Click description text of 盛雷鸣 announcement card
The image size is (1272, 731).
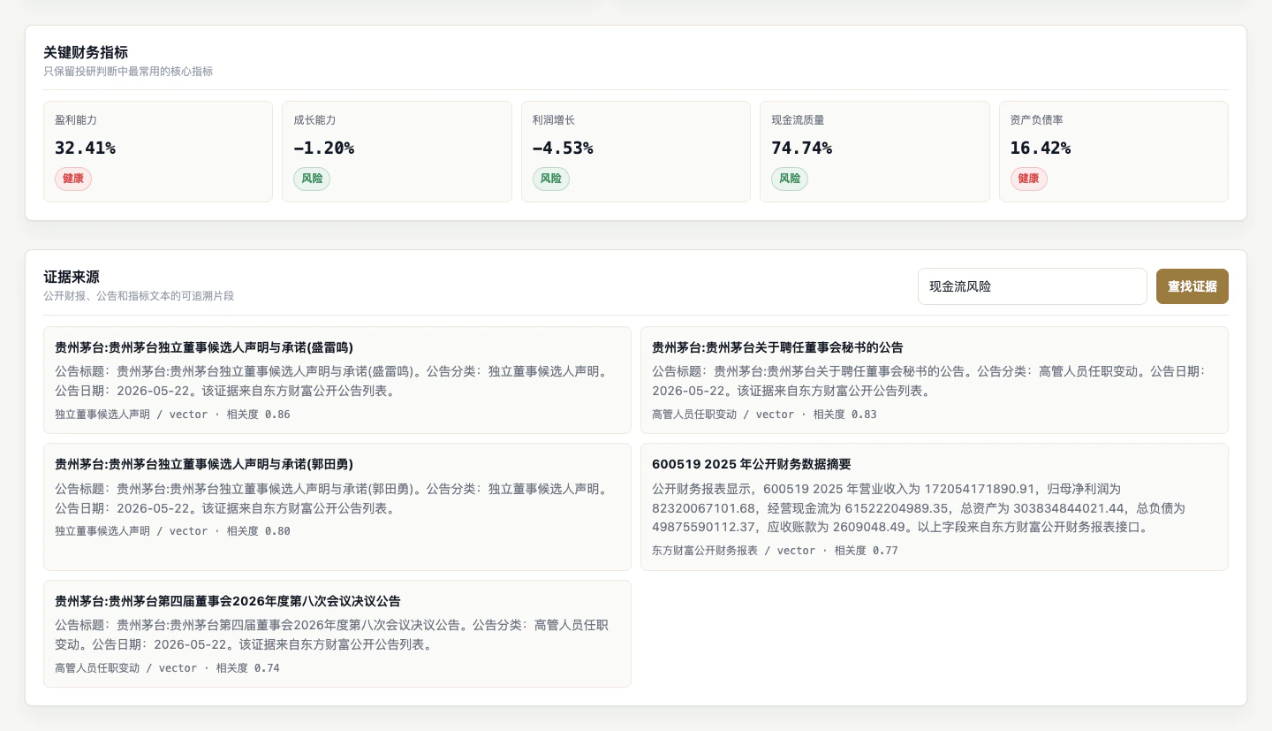(331, 381)
